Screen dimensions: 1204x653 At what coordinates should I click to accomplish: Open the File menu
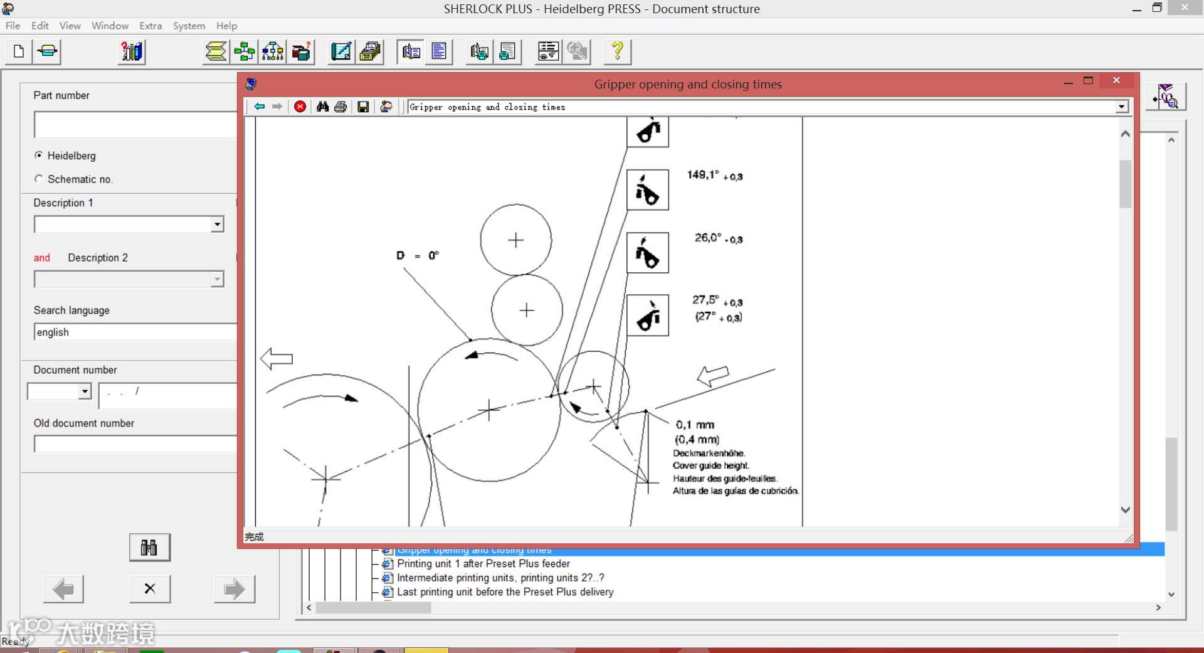point(13,26)
